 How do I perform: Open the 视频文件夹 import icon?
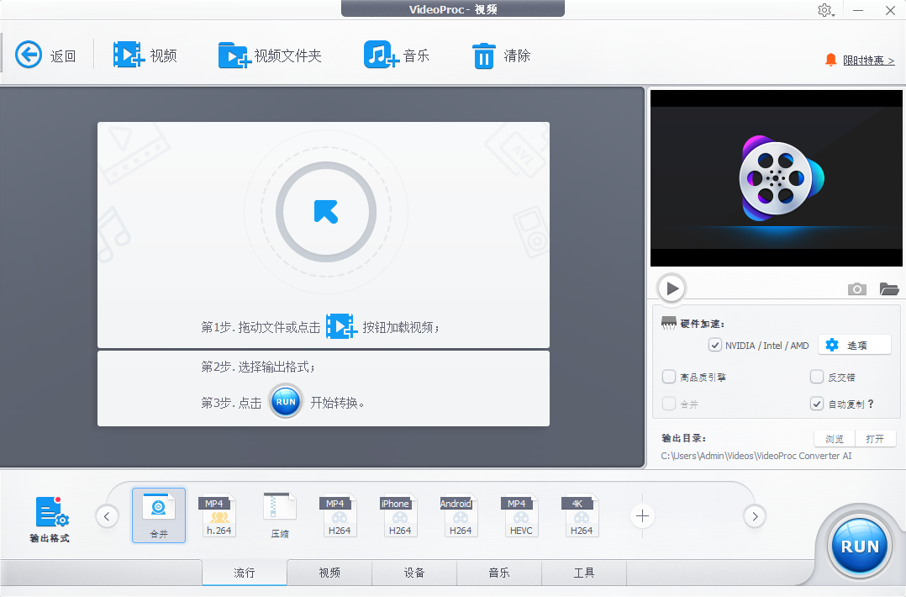[235, 54]
